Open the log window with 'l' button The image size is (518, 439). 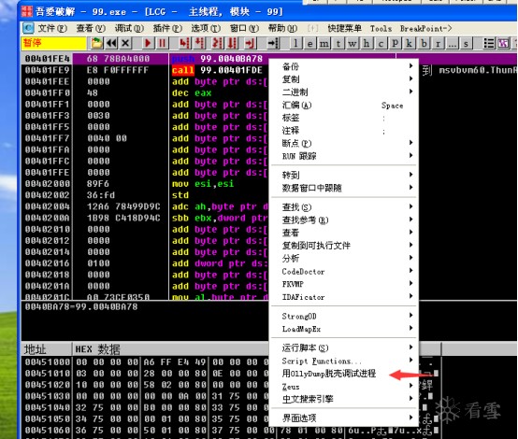[295, 43]
